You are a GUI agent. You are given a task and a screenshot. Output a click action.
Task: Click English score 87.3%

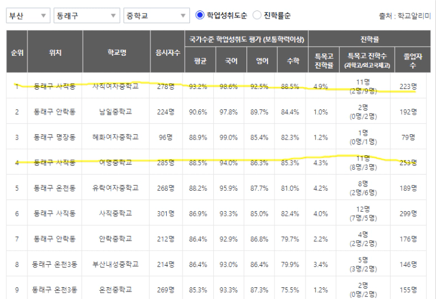[x=259, y=290]
